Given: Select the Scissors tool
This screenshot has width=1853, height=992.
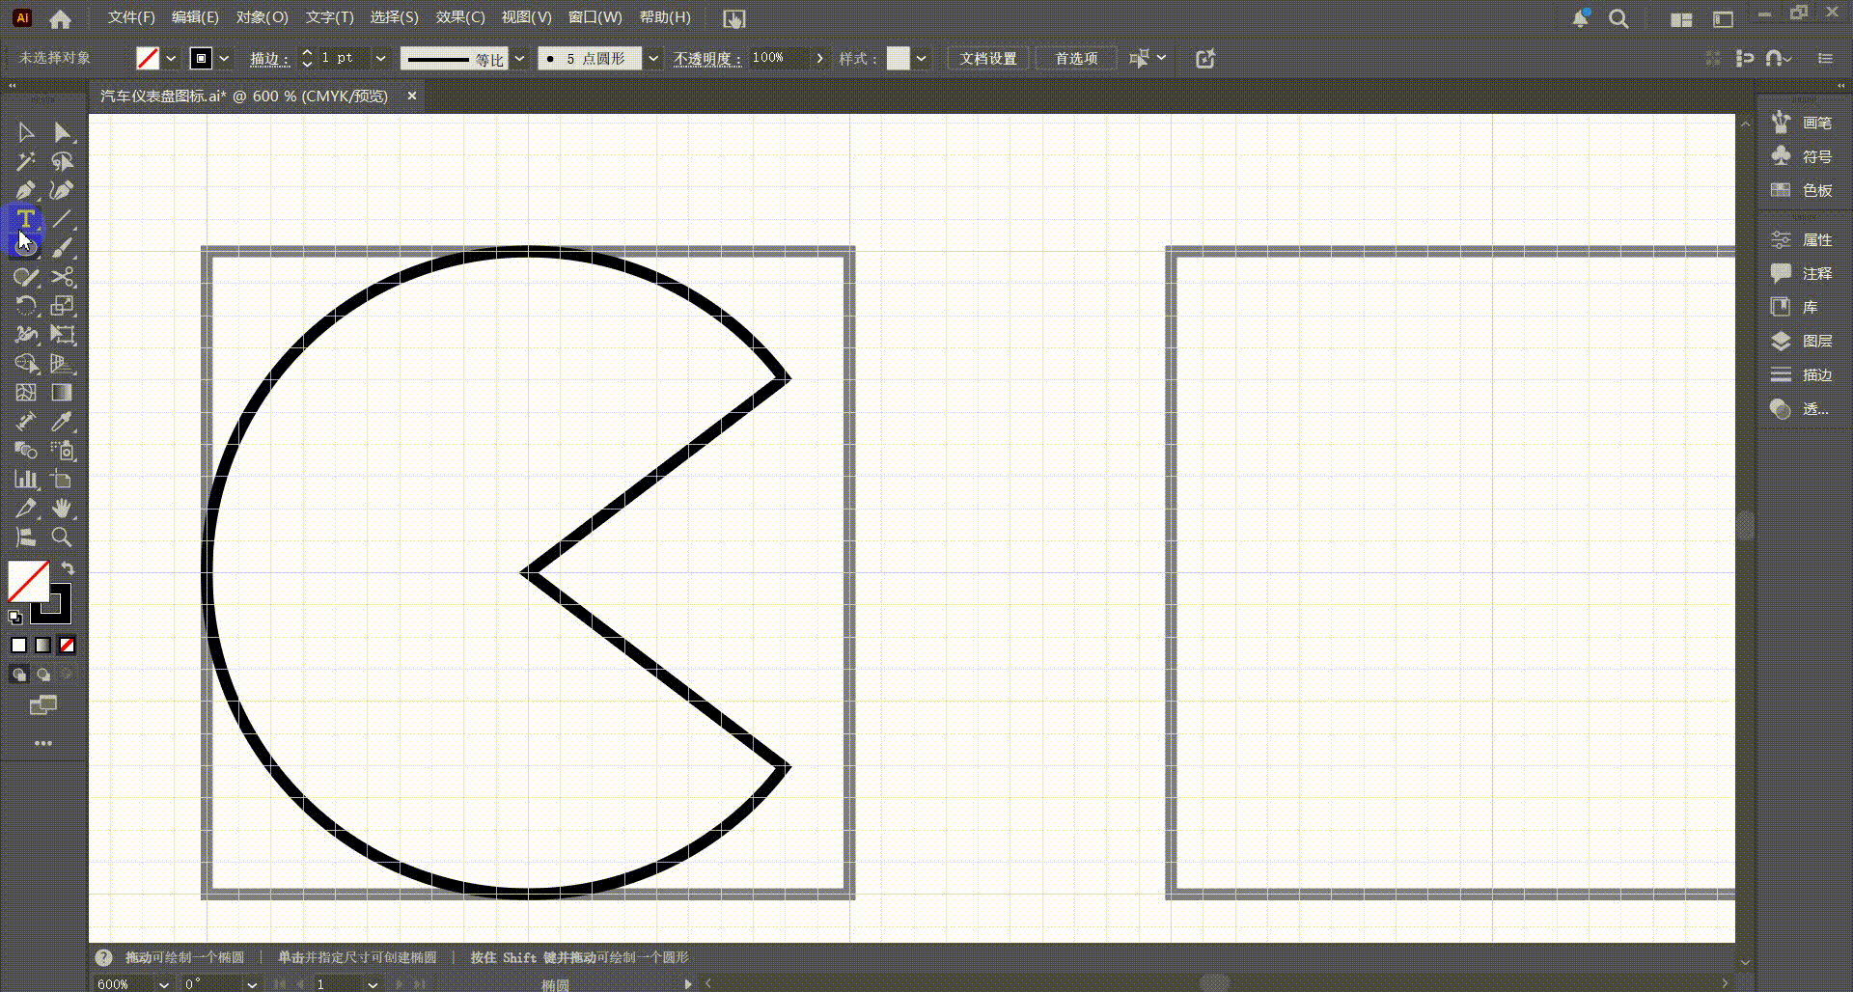Looking at the screenshot, I should pos(62,277).
